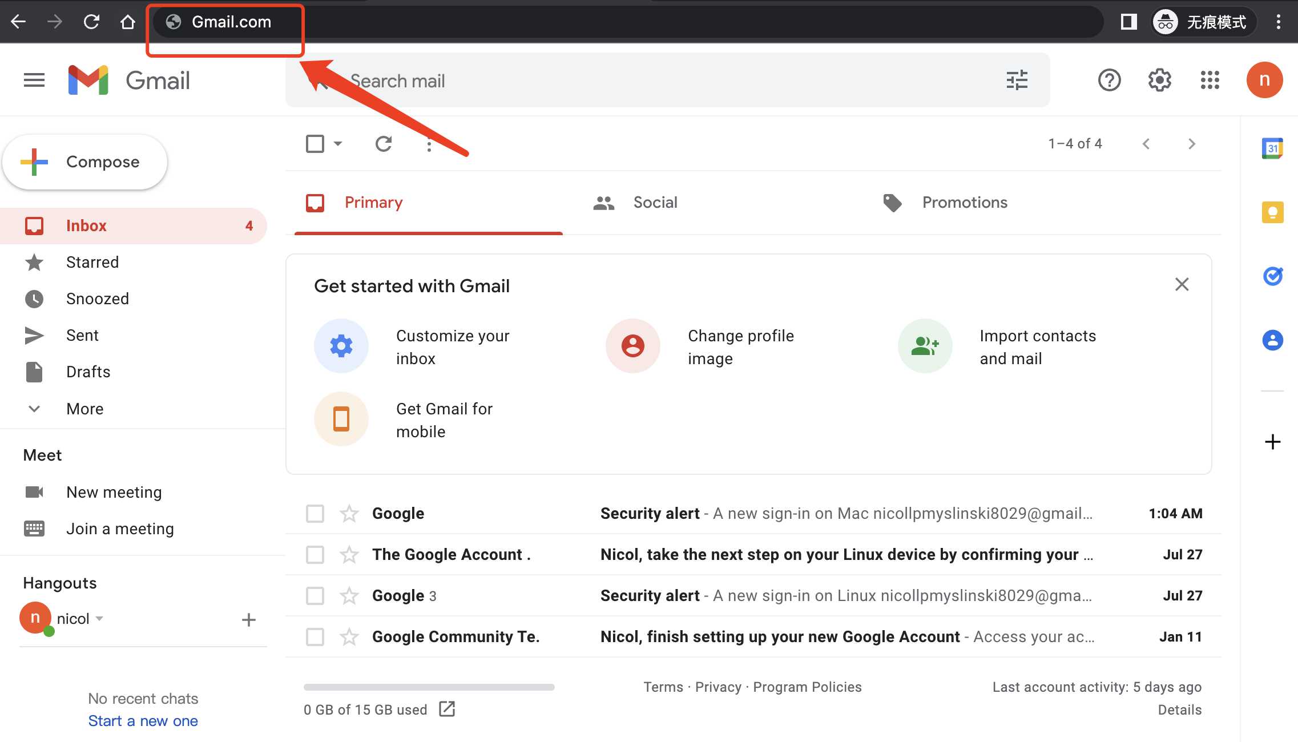Switch to the Social tab
Viewport: 1298px width, 742px height.
click(x=655, y=202)
